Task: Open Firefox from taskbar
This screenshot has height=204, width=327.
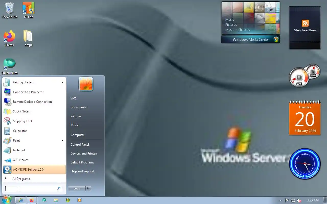Action: click(31, 200)
